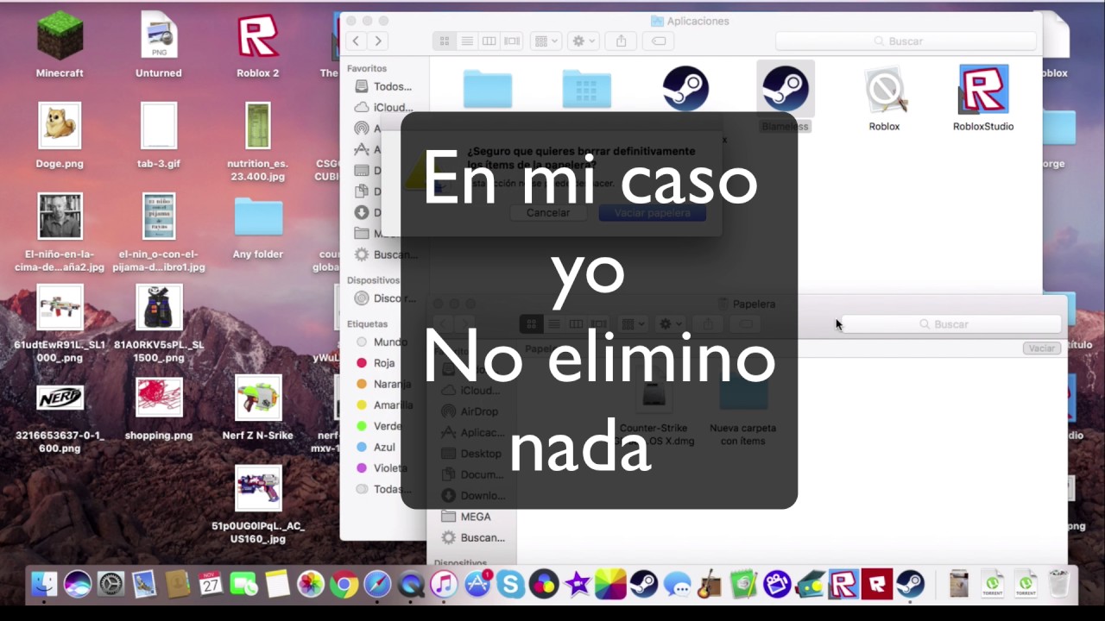Open Contacts from the dock
Viewport: 1105px width, 621px height.
coord(177,585)
